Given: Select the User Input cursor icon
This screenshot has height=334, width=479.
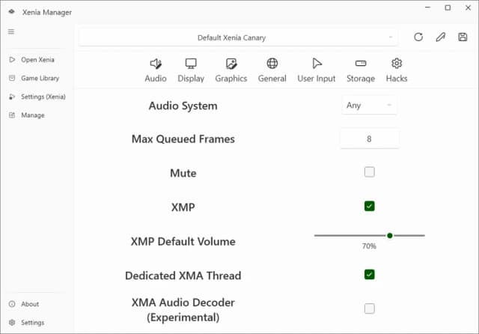Looking at the screenshot, I should 317,63.
